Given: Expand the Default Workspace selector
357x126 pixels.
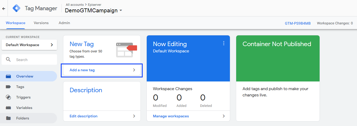Looking at the screenshot, I should pos(29,45).
